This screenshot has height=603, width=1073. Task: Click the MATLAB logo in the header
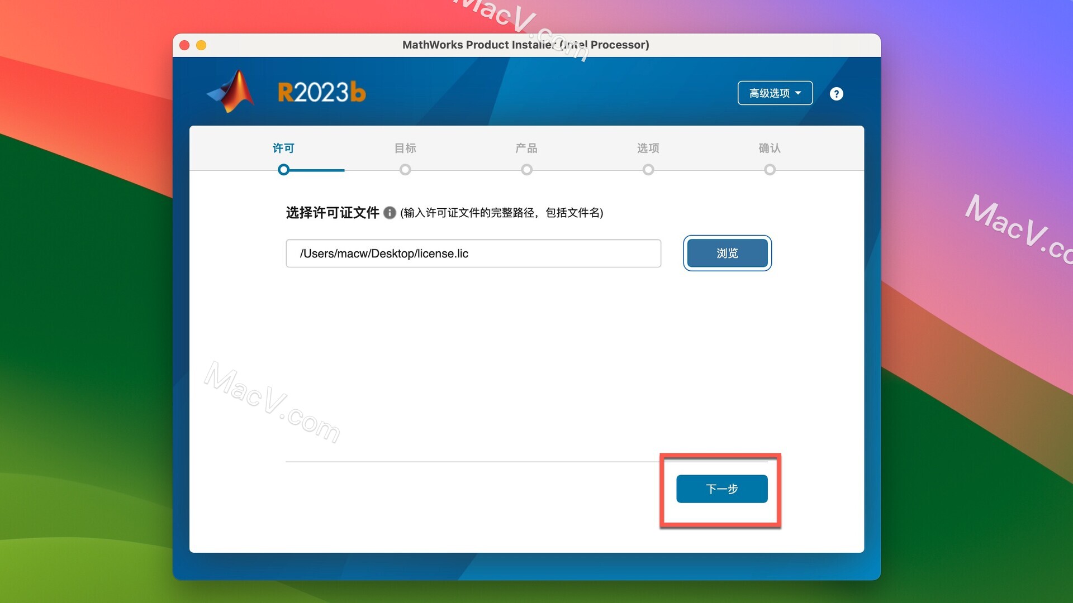point(231,92)
